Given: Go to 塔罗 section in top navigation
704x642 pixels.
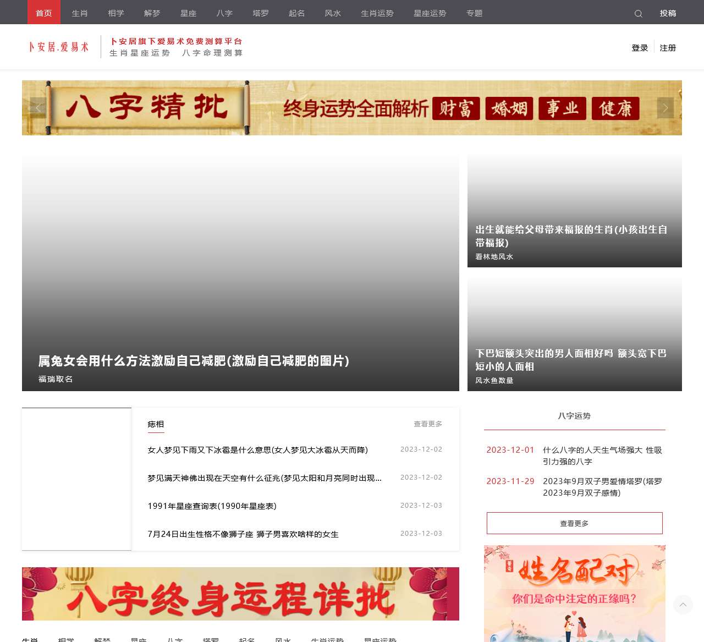Looking at the screenshot, I should (x=261, y=13).
